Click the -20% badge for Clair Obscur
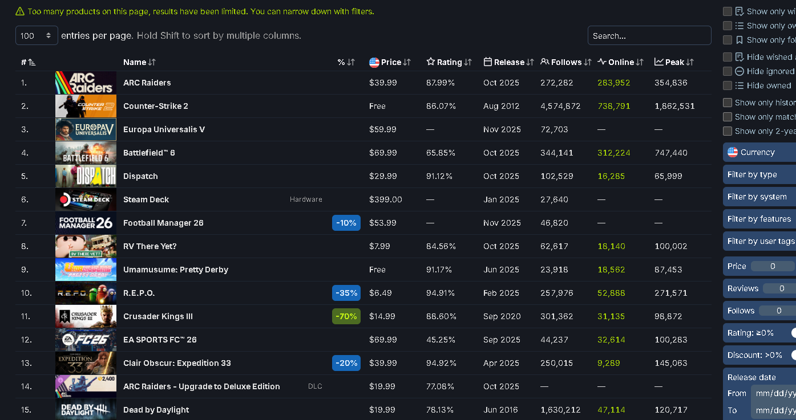The height and width of the screenshot is (420, 796). tap(346, 363)
